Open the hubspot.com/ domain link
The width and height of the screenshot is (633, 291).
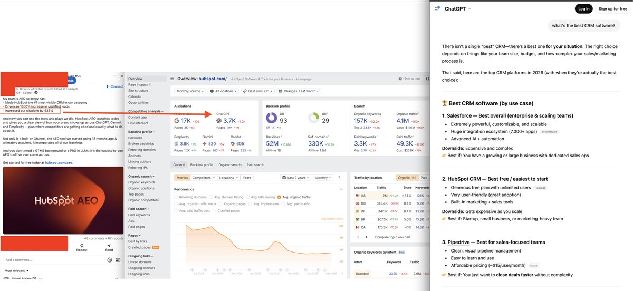pyautogui.click(x=213, y=79)
